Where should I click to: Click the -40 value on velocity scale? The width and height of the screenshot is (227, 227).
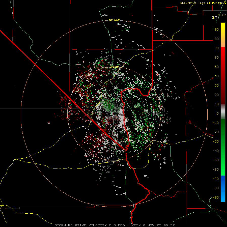pos(216,151)
